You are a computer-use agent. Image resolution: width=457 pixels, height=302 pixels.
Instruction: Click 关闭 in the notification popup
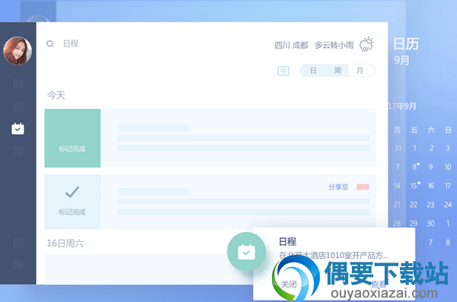pos(289,284)
